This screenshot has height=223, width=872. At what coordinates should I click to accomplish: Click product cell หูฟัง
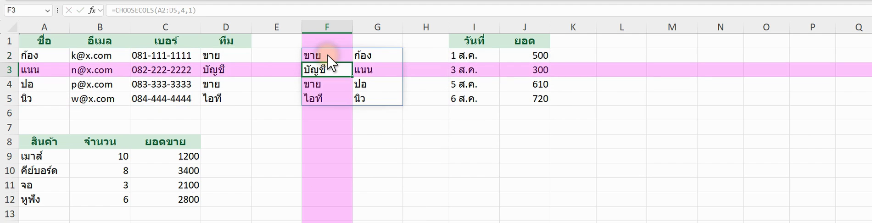click(44, 199)
